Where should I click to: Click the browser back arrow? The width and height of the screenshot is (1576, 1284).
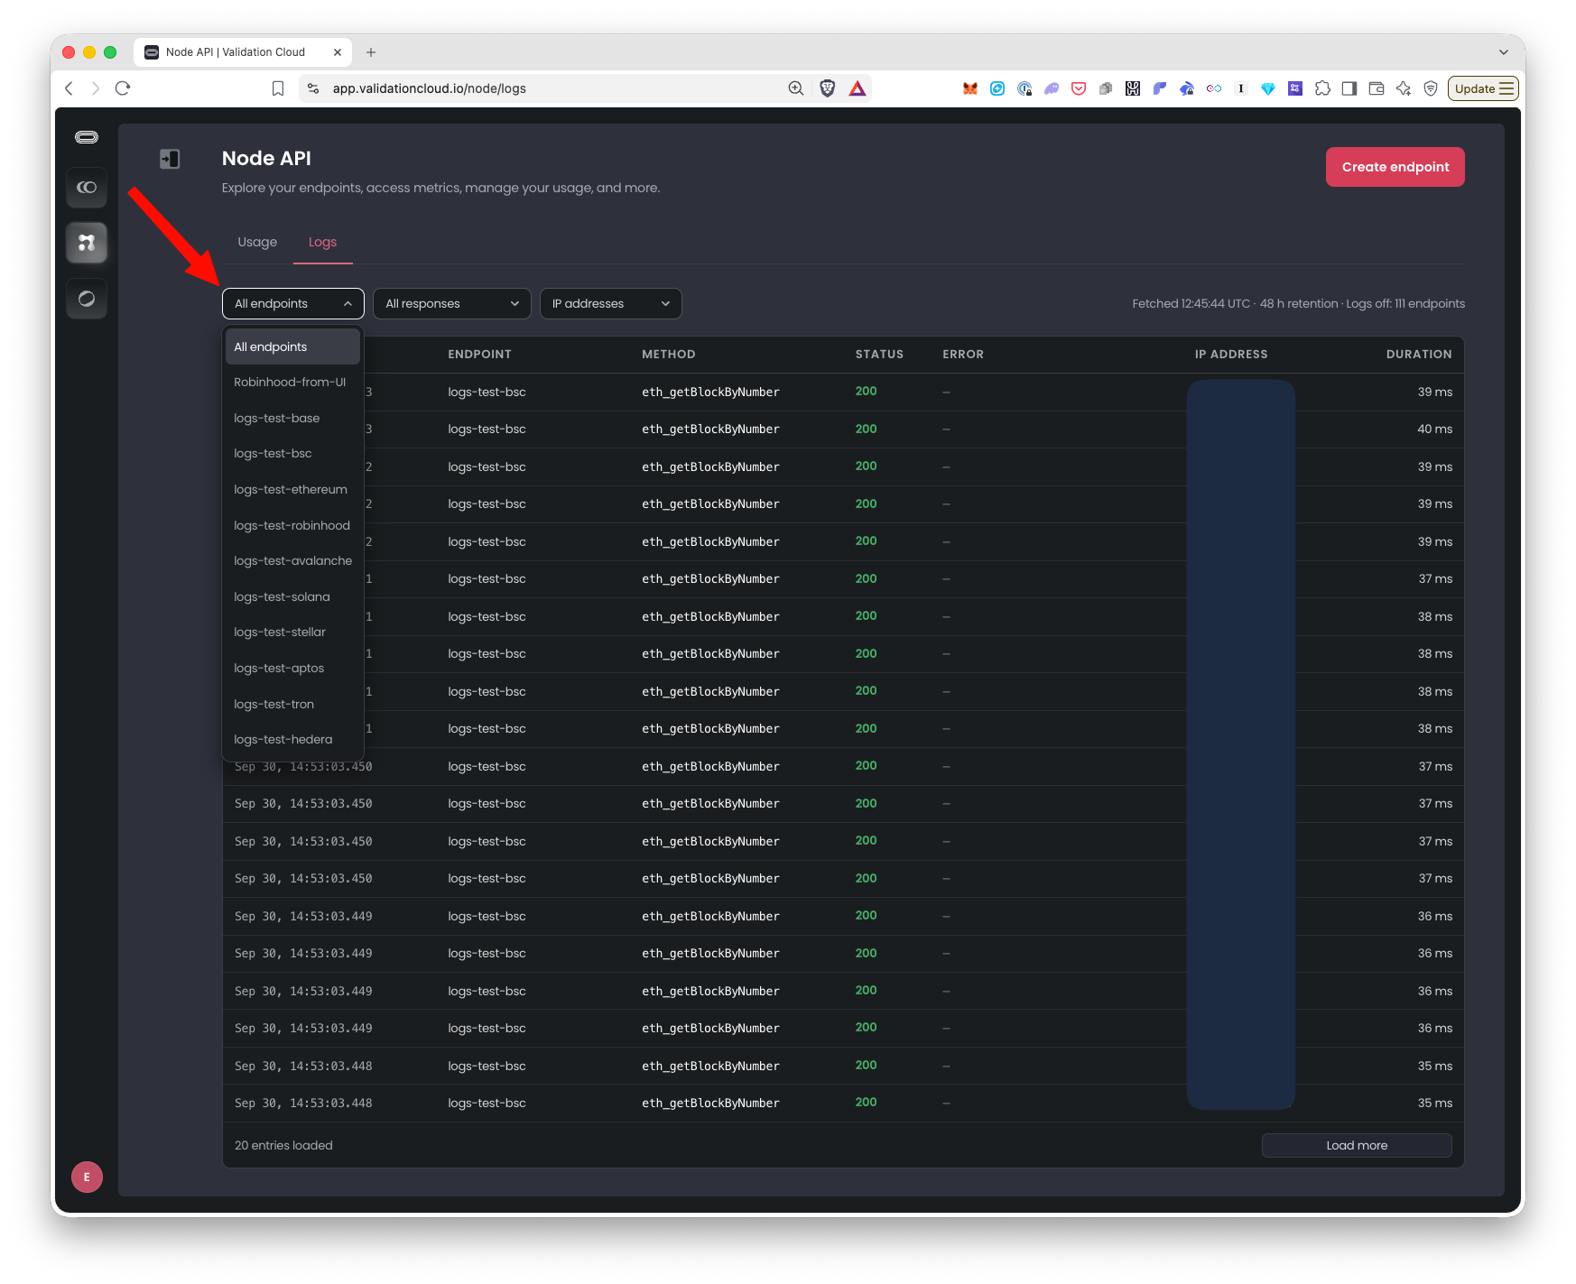[69, 88]
